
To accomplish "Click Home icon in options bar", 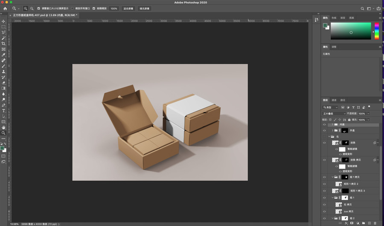I will (x=5, y=9).
